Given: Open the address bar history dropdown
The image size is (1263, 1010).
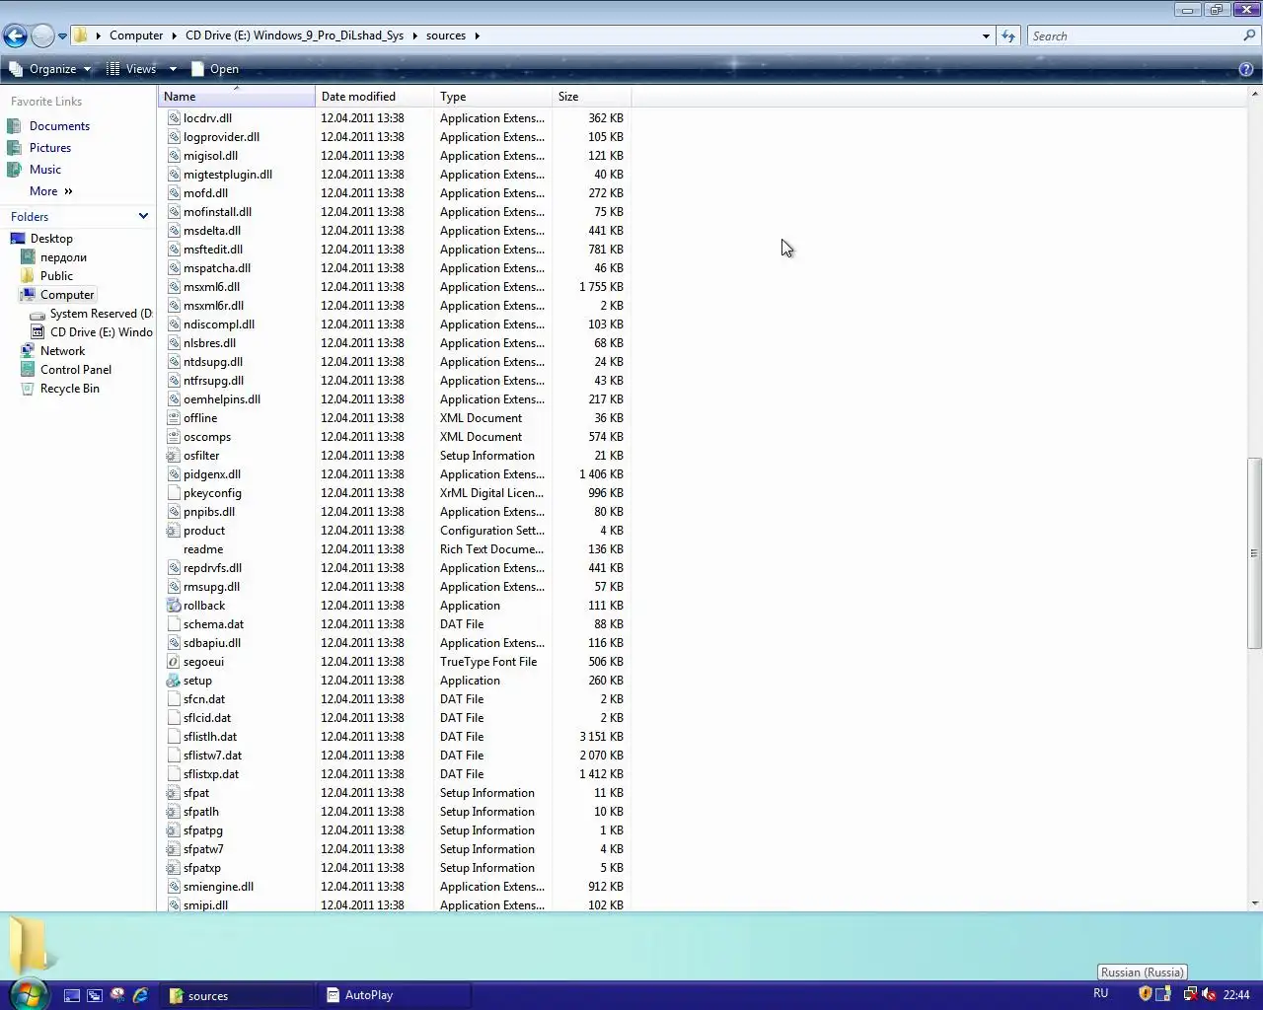Looking at the screenshot, I should click(986, 36).
